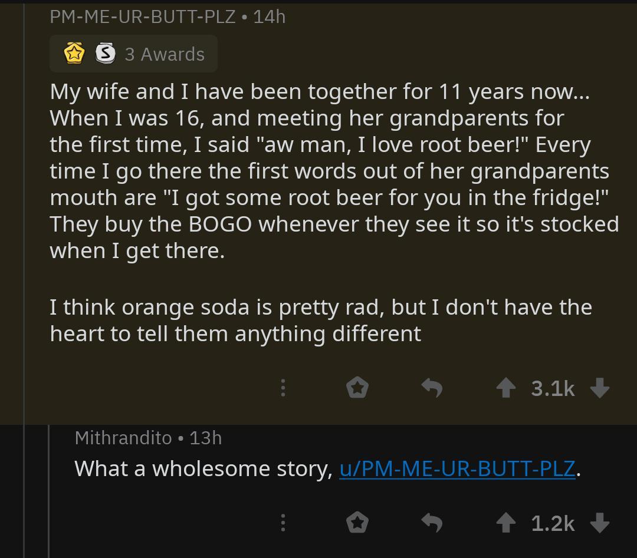The width and height of the screenshot is (637, 558).
Task: Click the 1.2k vote count on the reply
Action: click(x=552, y=523)
